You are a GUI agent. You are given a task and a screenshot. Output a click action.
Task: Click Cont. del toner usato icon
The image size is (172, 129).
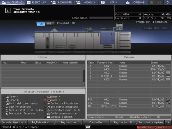point(7,103)
